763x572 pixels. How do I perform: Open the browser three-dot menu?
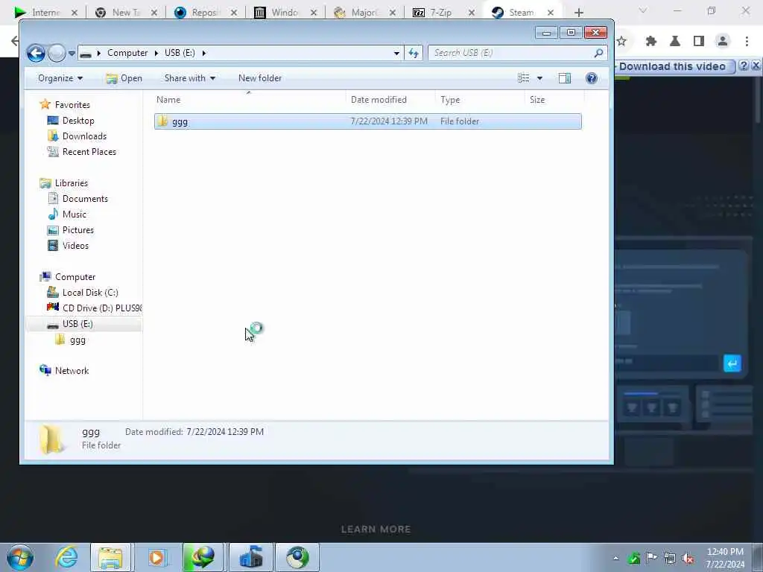click(x=747, y=42)
